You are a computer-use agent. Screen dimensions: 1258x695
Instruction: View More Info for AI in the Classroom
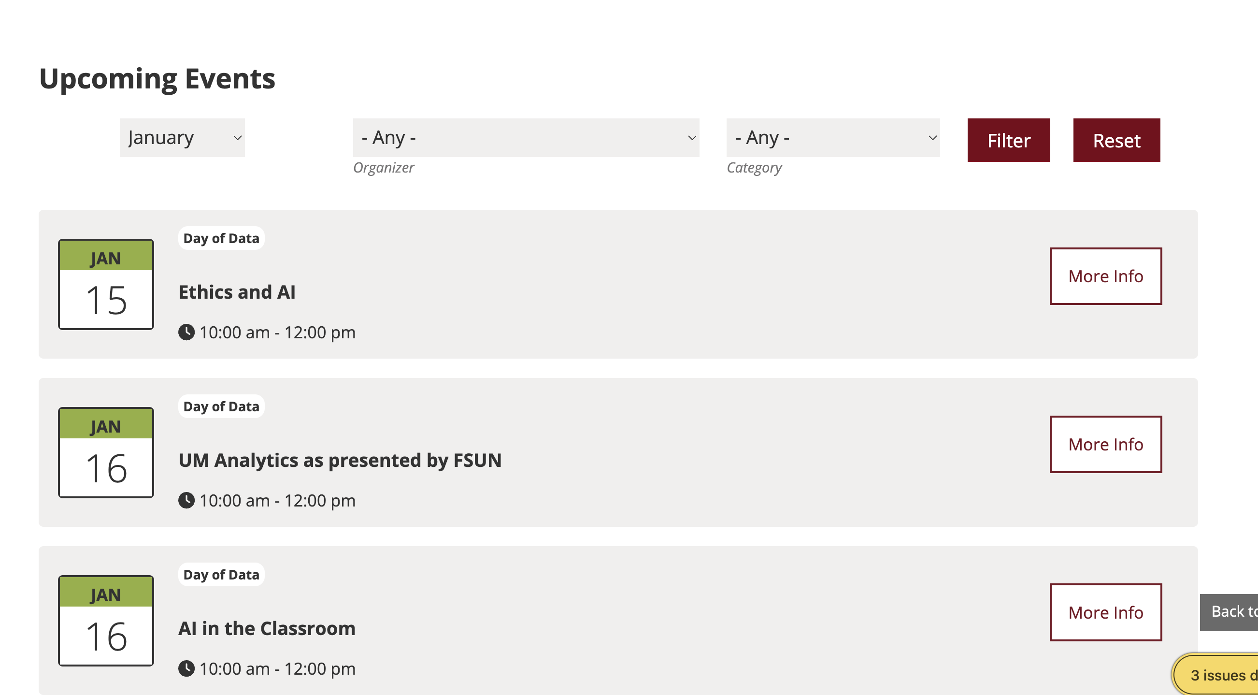coord(1105,612)
